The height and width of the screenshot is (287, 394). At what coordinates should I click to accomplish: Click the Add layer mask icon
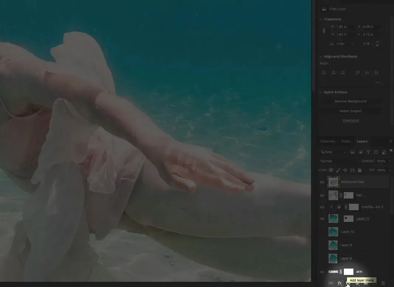[x=348, y=283]
